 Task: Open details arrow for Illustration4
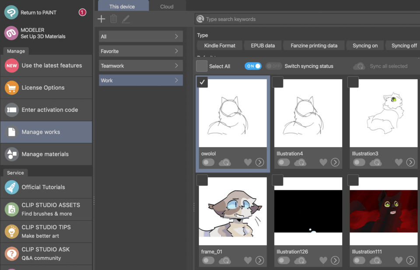point(335,162)
